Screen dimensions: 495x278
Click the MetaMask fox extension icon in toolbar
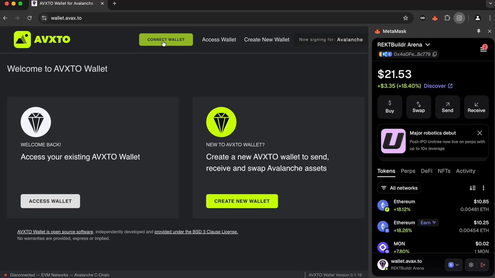click(435, 18)
